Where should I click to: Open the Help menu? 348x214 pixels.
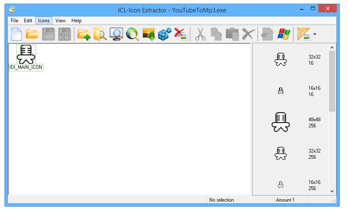pos(76,21)
